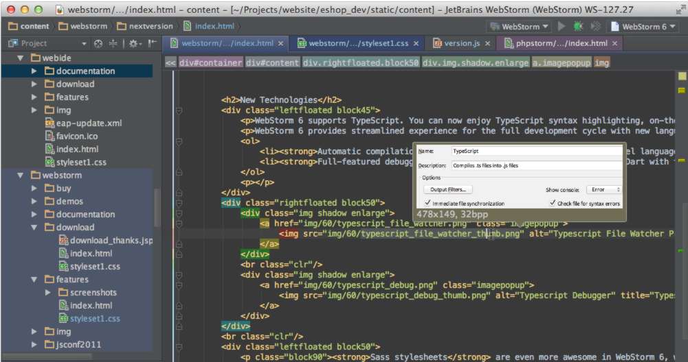Click a.imagepopup breadcrumb
Screen dimensions: 688x362
(562, 62)
